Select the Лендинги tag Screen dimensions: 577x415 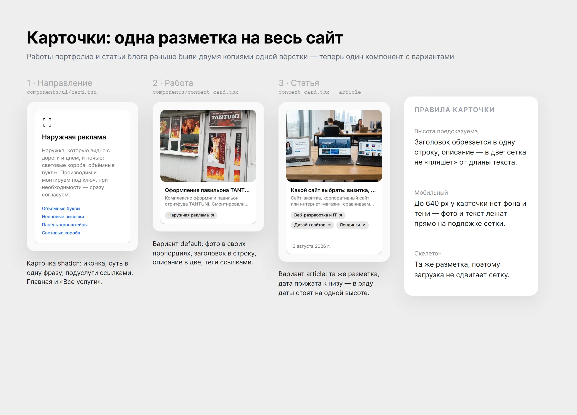pyautogui.click(x=353, y=225)
